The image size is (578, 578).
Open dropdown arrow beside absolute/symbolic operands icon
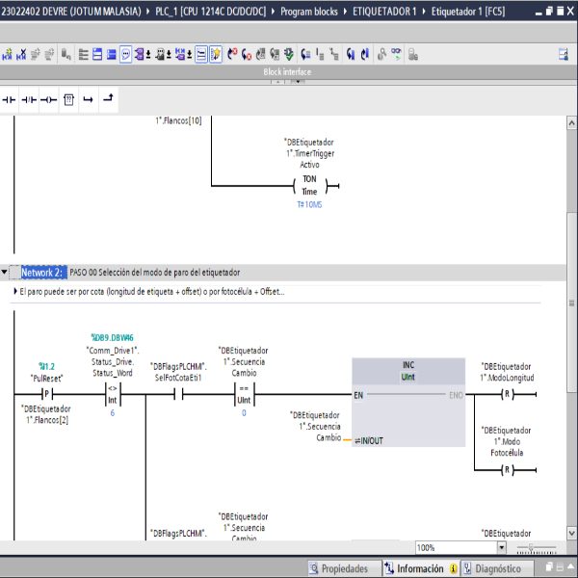pos(148,55)
